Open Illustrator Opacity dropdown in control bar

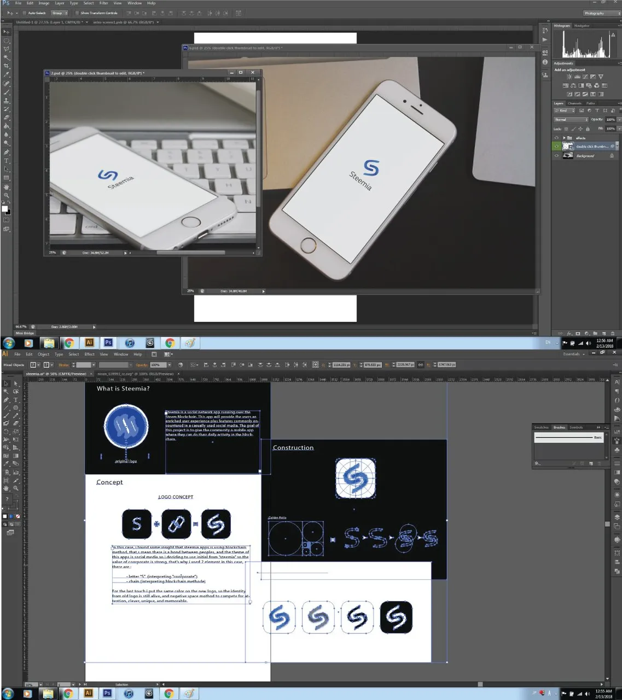pos(170,365)
